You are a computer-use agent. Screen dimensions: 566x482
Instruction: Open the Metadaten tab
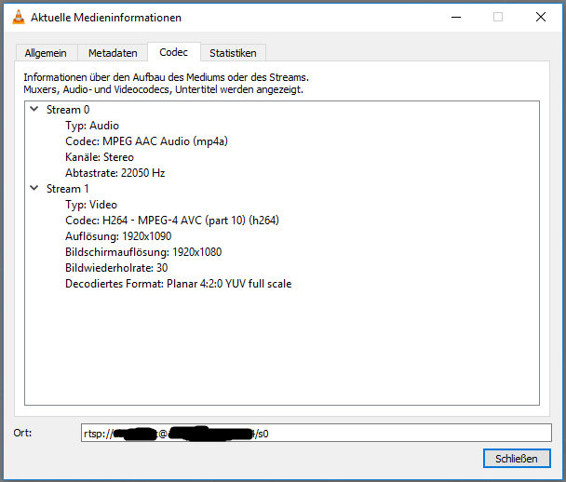[x=113, y=53]
